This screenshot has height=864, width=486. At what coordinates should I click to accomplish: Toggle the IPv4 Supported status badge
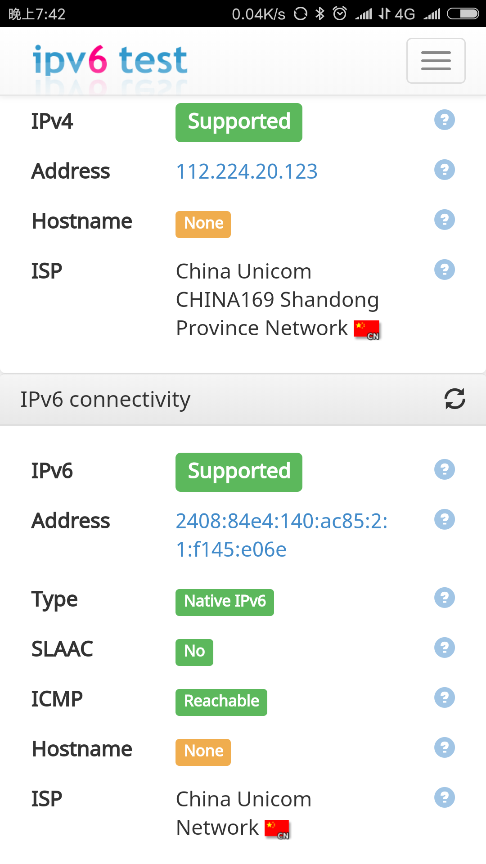tap(238, 122)
